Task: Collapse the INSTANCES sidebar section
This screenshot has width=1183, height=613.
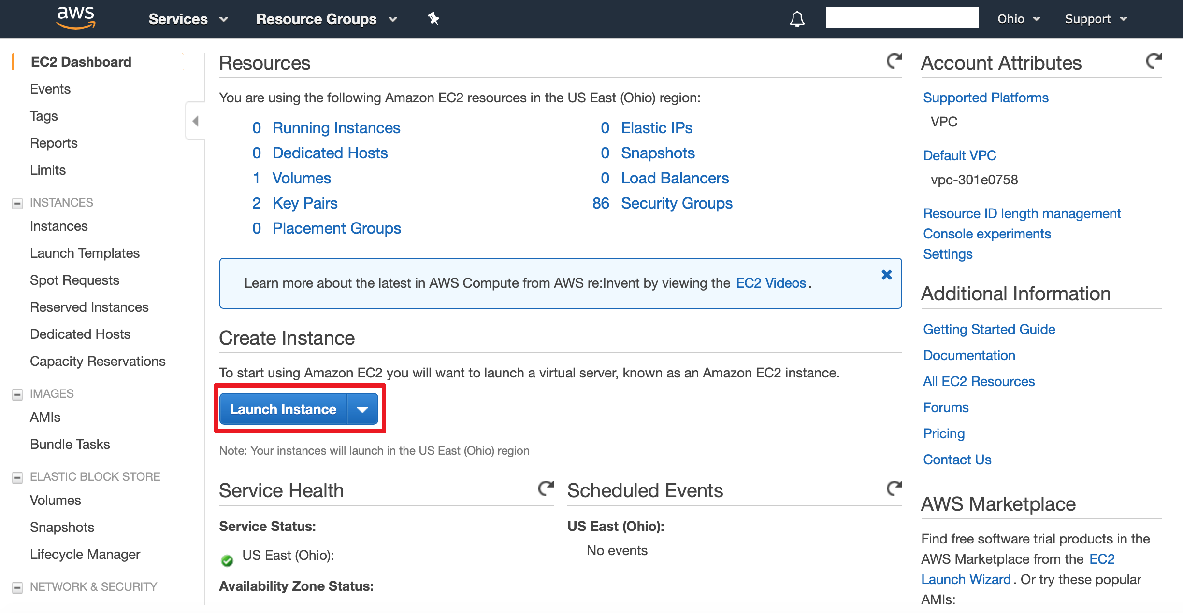Action: pyautogui.click(x=17, y=203)
